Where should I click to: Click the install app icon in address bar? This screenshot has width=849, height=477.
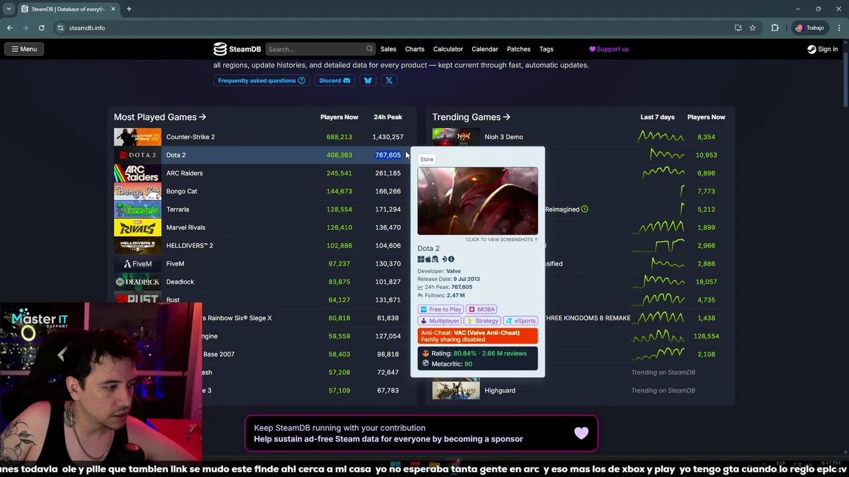coord(738,28)
